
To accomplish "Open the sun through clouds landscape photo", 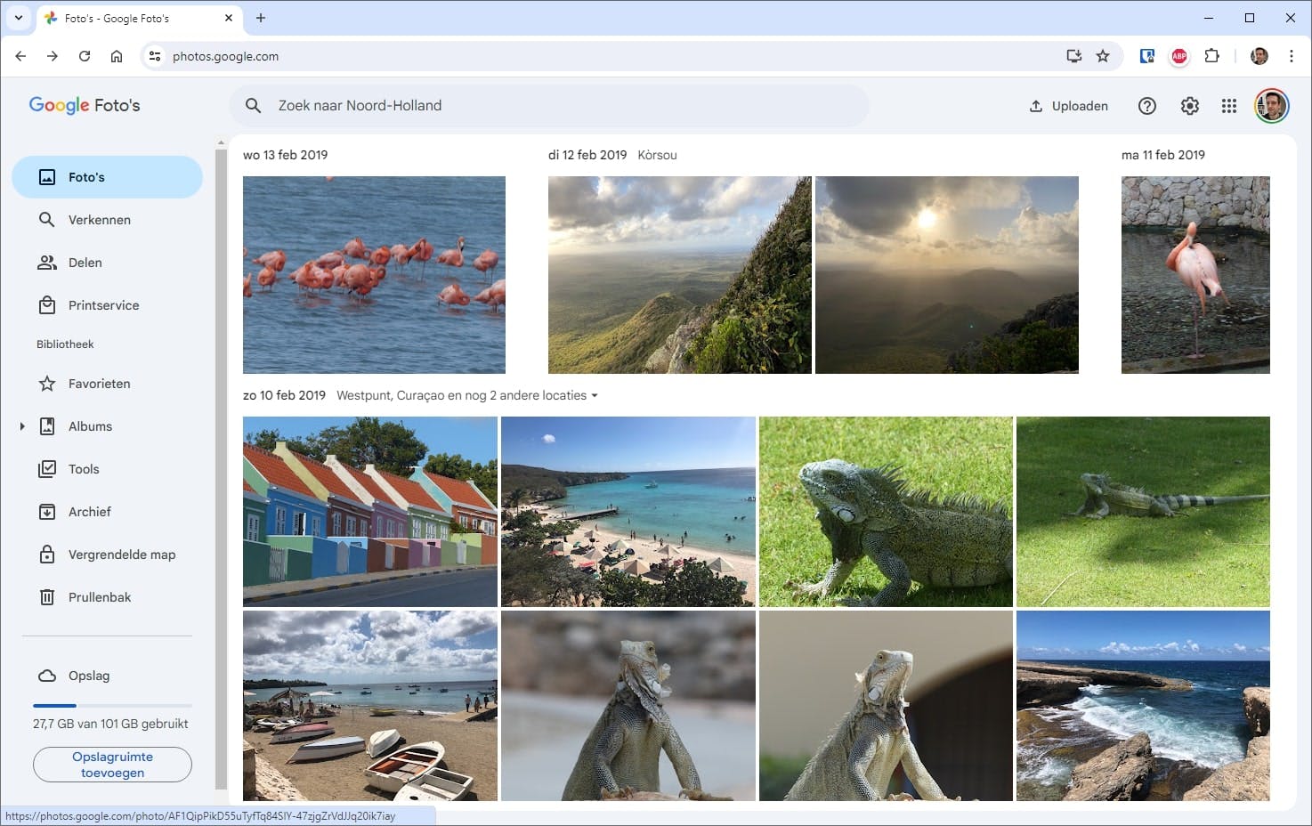I will click(x=947, y=274).
